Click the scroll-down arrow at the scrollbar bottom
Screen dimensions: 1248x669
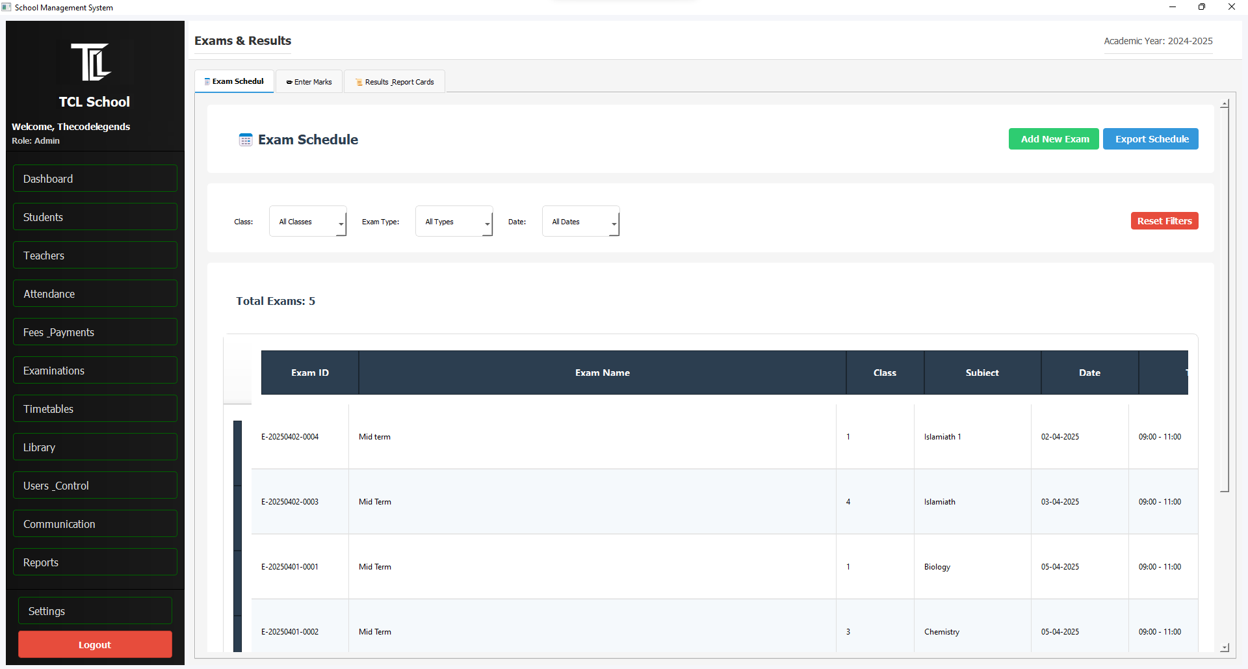point(1225,648)
